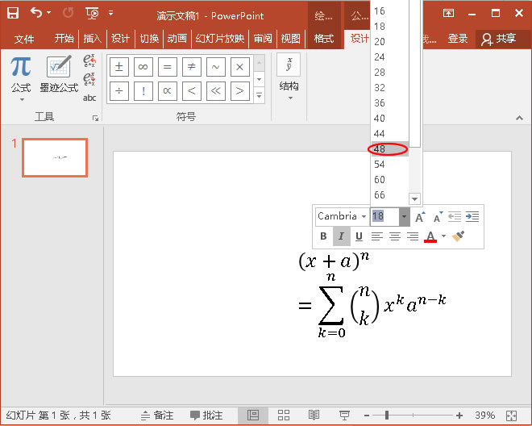Select font size 48 from the list

[380, 149]
